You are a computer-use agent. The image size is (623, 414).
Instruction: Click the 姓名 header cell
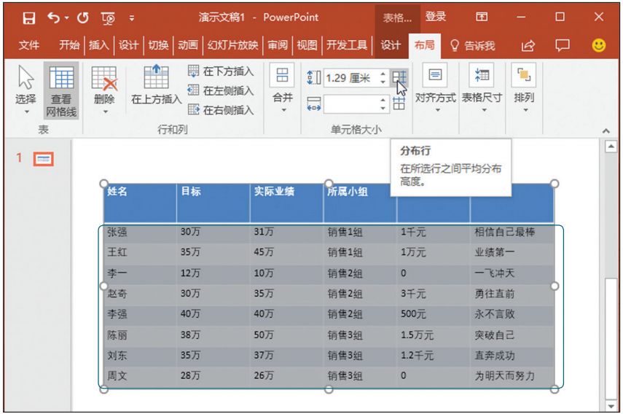[140, 203]
